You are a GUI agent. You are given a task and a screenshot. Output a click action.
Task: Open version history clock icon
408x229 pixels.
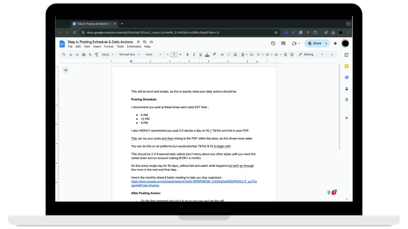pyautogui.click(x=273, y=43)
